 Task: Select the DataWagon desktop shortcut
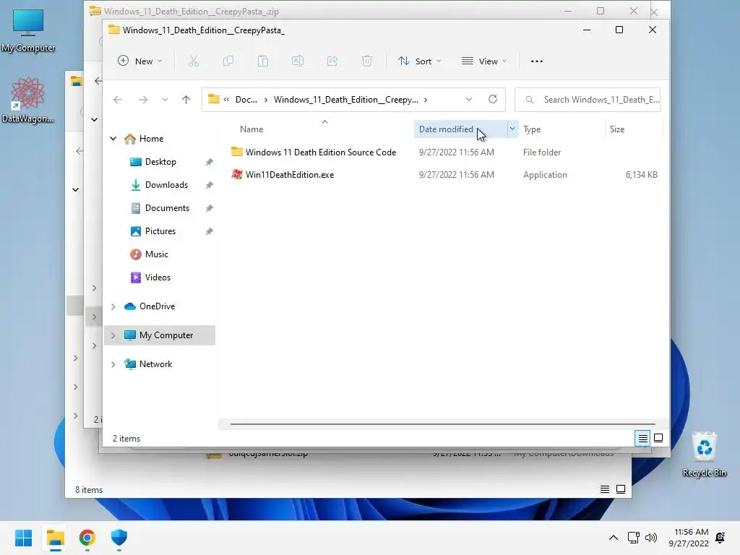tap(28, 100)
